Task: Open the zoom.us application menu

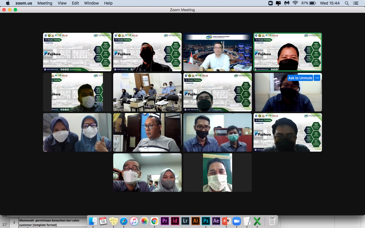Action: pyautogui.click(x=24, y=3)
